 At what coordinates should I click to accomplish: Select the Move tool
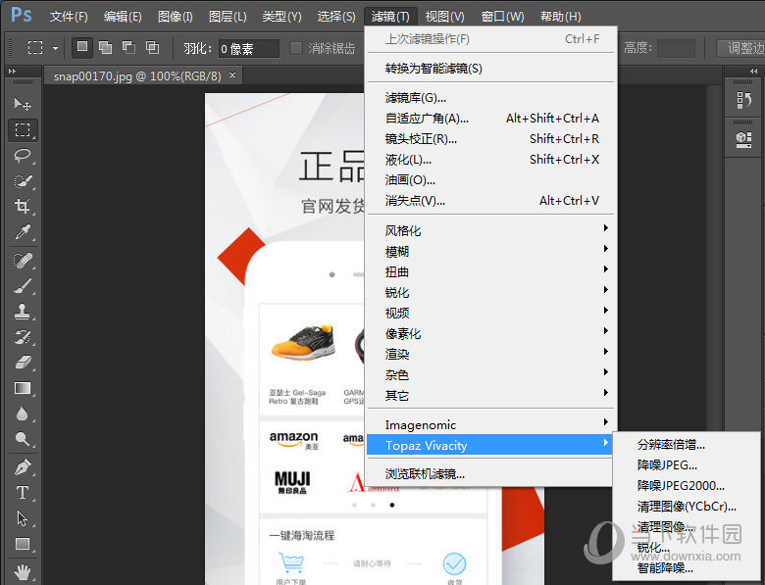(x=23, y=104)
